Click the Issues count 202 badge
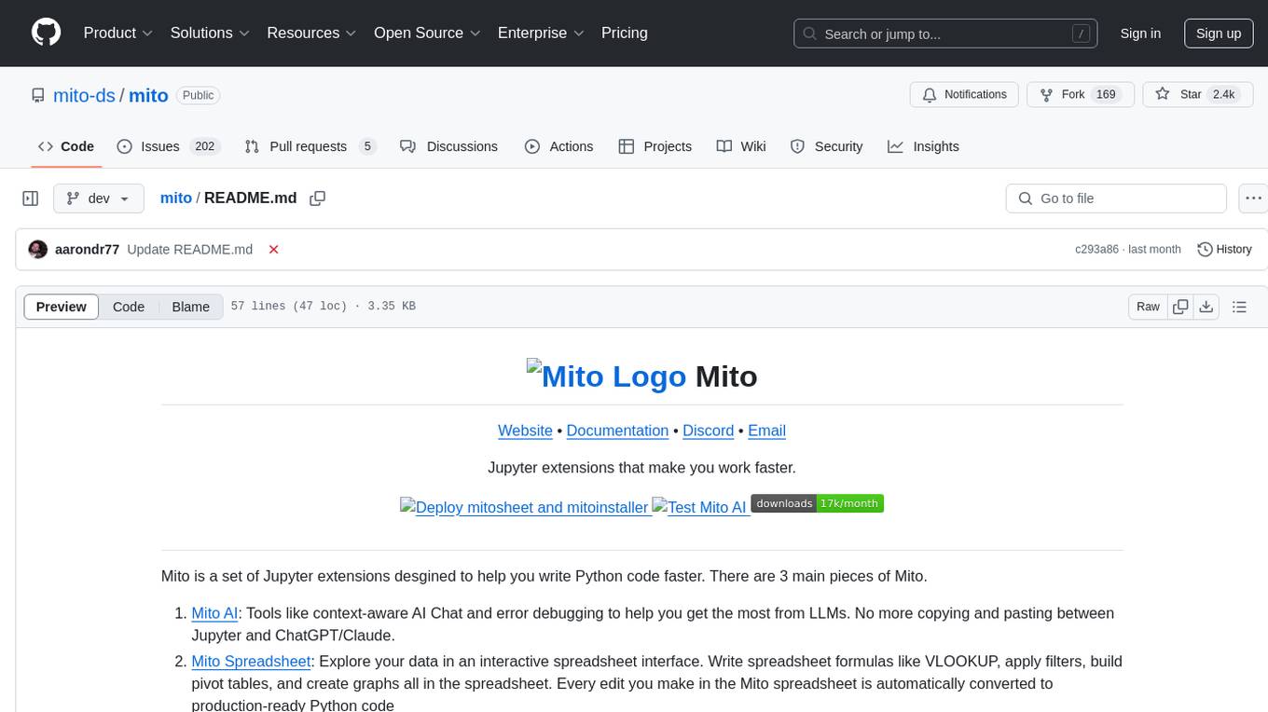 tap(204, 146)
